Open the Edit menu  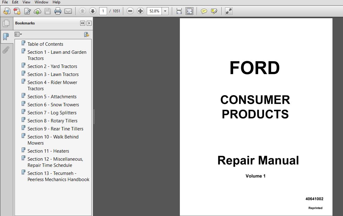pos(15,2)
